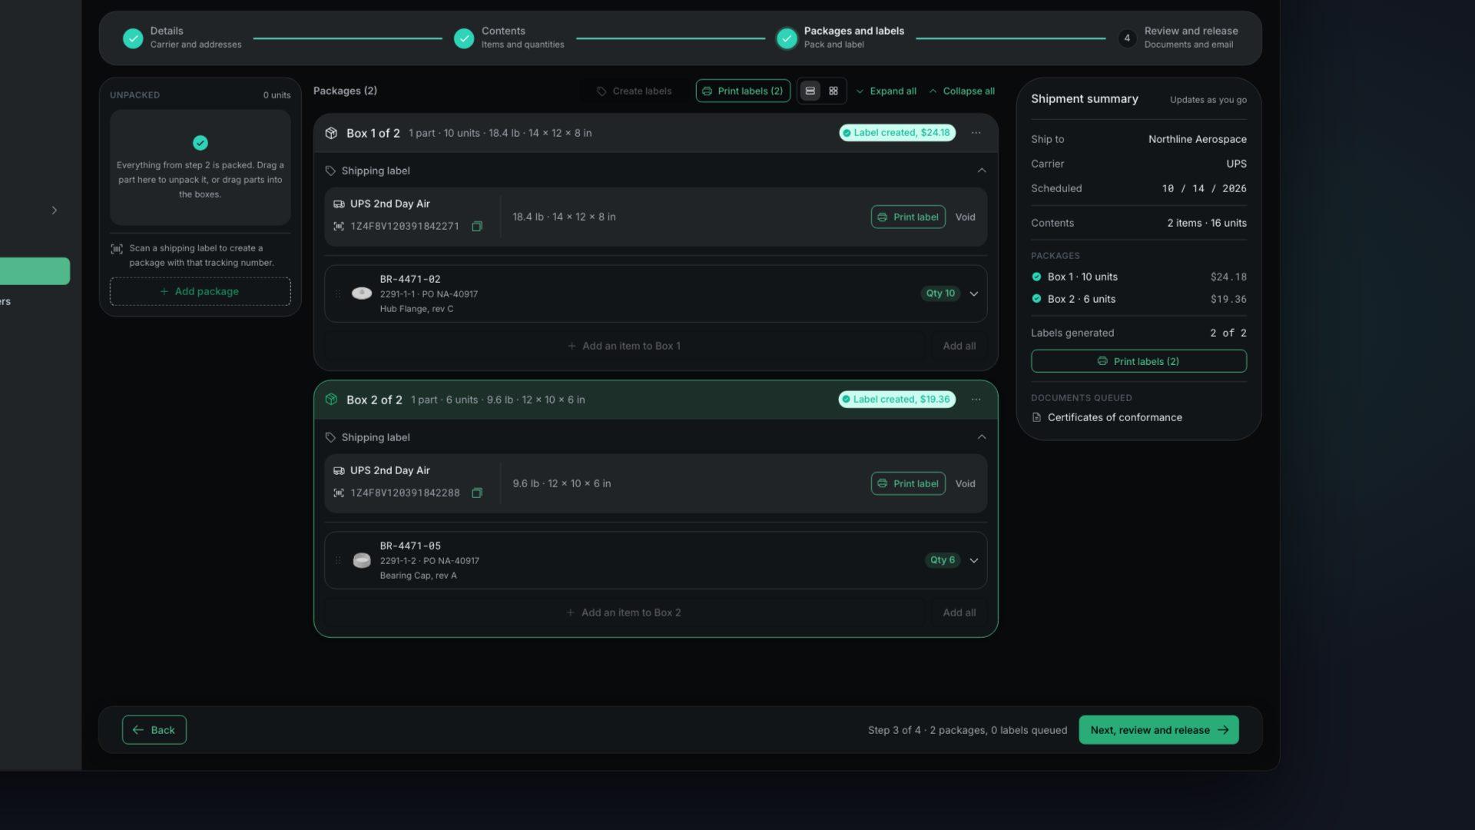Add a new package
1475x830 pixels.
200,291
